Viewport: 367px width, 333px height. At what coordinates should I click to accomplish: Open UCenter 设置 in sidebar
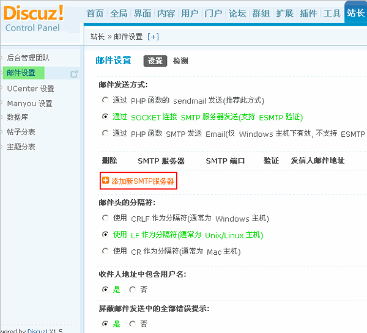point(31,89)
